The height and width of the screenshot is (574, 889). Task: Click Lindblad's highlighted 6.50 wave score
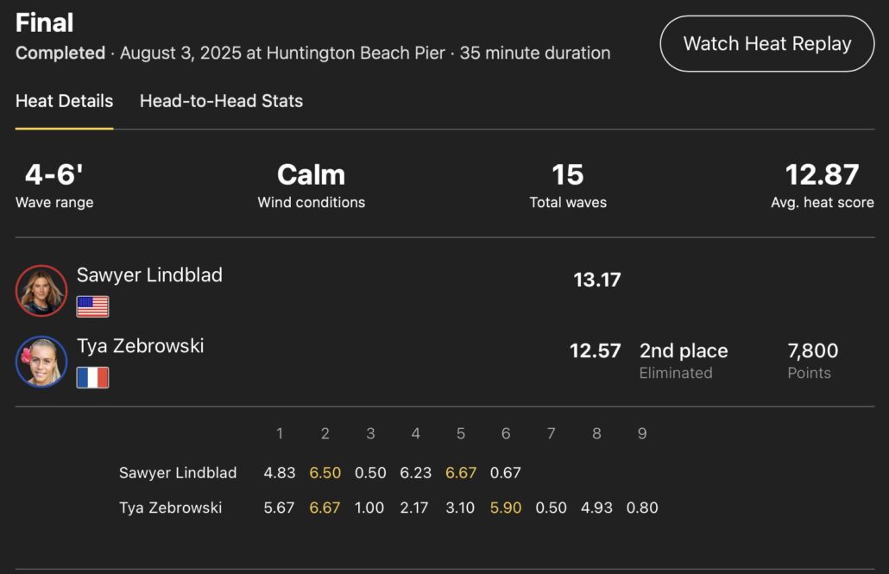tap(325, 473)
